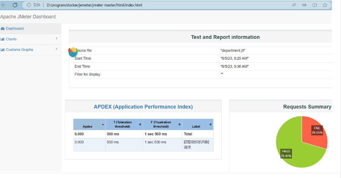The height and width of the screenshot is (178, 341).
Task: Click the 获取组织机构树请求 label cell
Action: [198, 145]
